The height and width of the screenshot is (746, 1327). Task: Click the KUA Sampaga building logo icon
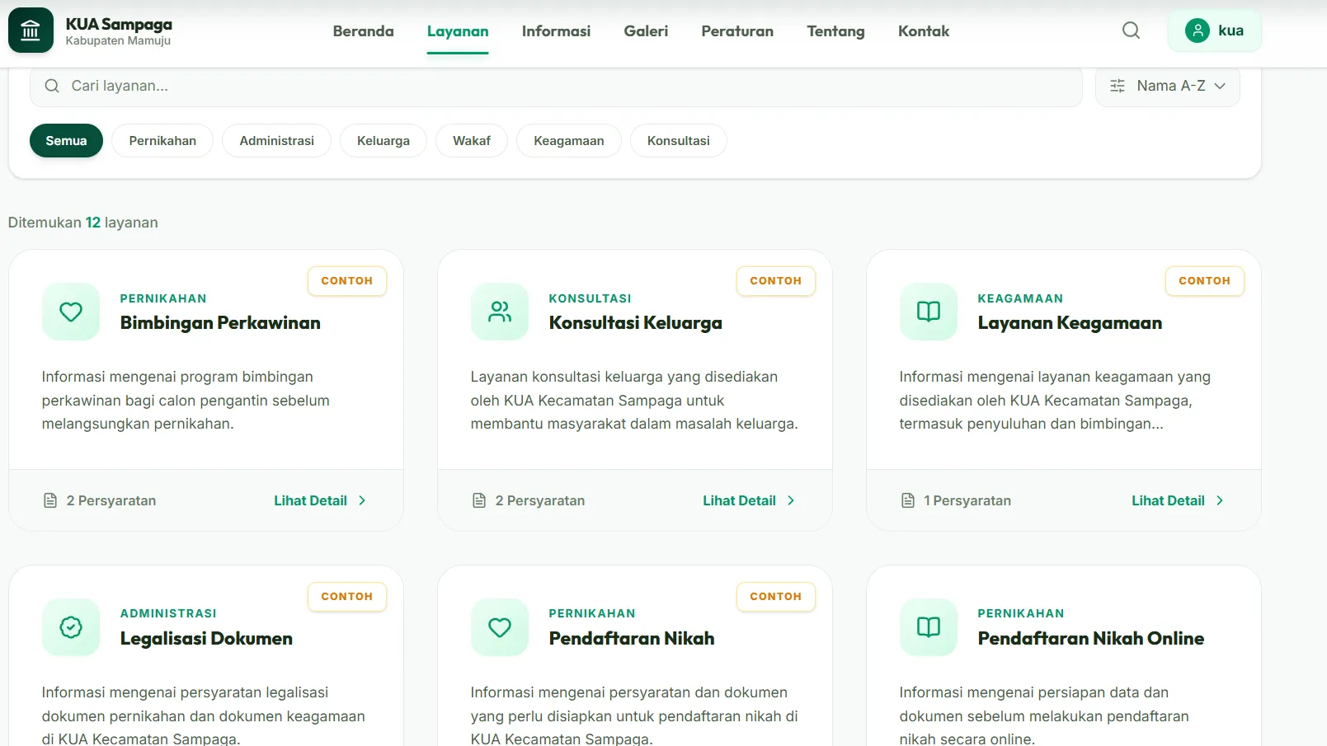point(31,30)
